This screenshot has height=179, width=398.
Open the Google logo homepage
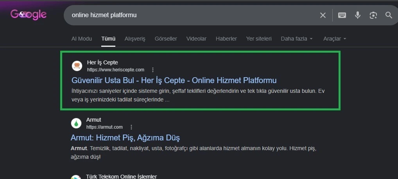29,14
